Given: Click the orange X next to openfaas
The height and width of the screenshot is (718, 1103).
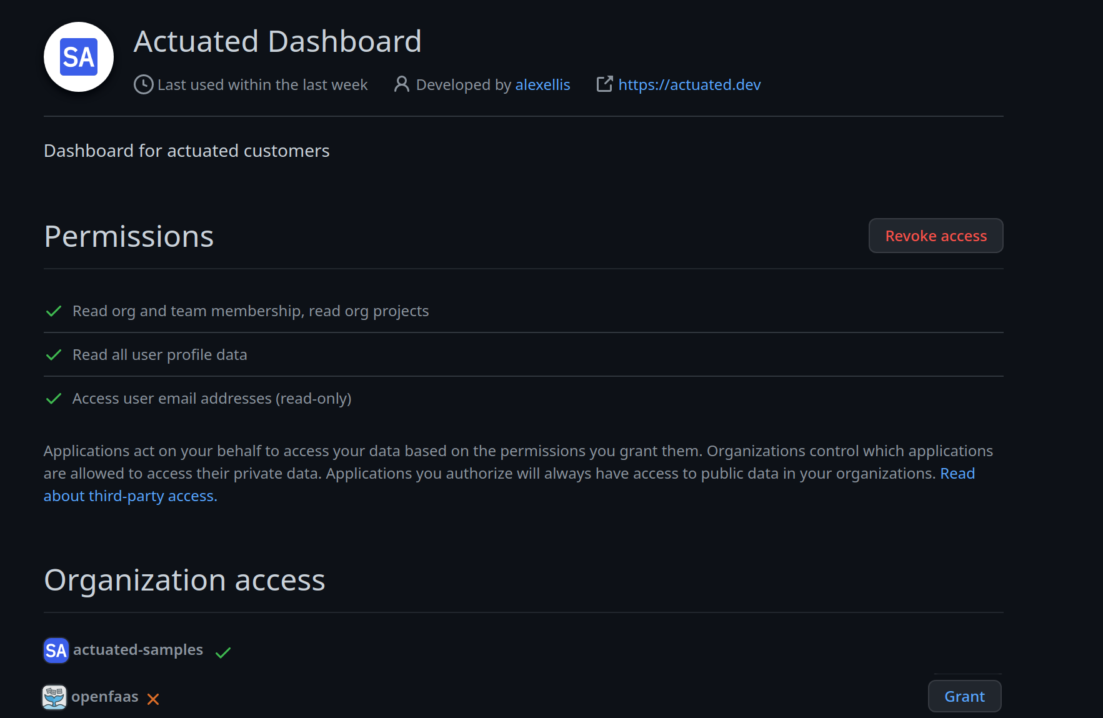Looking at the screenshot, I should [x=153, y=699].
